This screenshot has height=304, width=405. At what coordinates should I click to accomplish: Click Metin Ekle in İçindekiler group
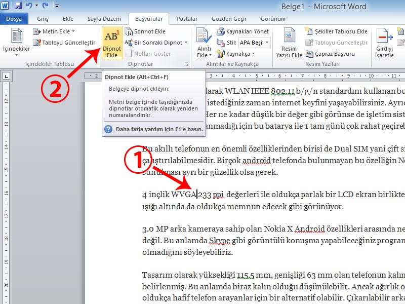click(x=54, y=31)
